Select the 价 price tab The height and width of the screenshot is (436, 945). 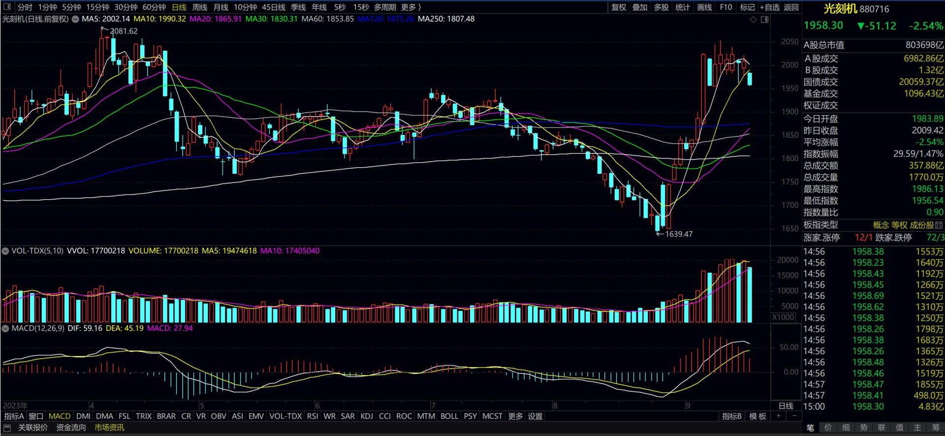pyautogui.click(x=828, y=428)
